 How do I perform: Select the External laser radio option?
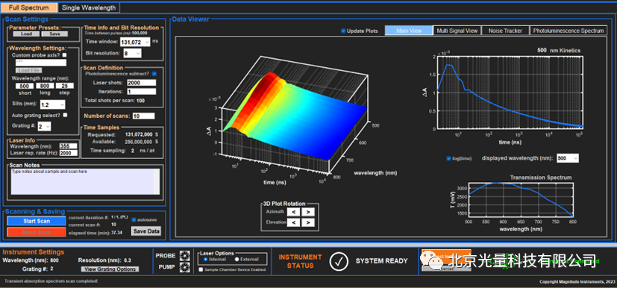point(237,260)
